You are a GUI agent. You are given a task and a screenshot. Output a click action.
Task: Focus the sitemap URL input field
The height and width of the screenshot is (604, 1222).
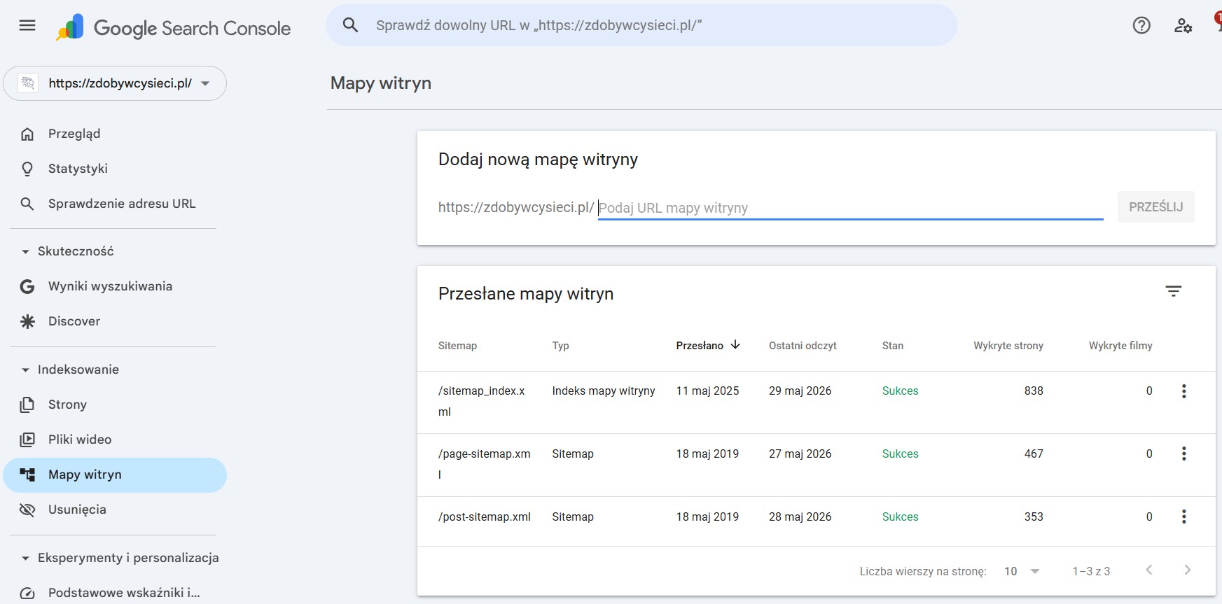[x=850, y=208]
